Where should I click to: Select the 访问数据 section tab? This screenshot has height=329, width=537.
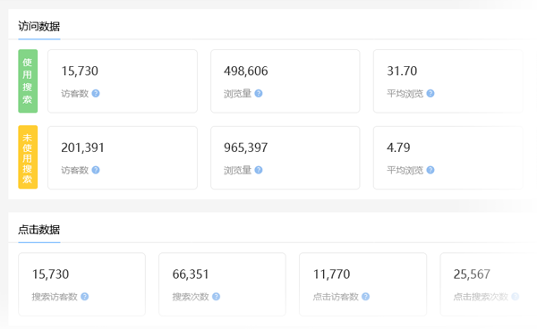(39, 26)
